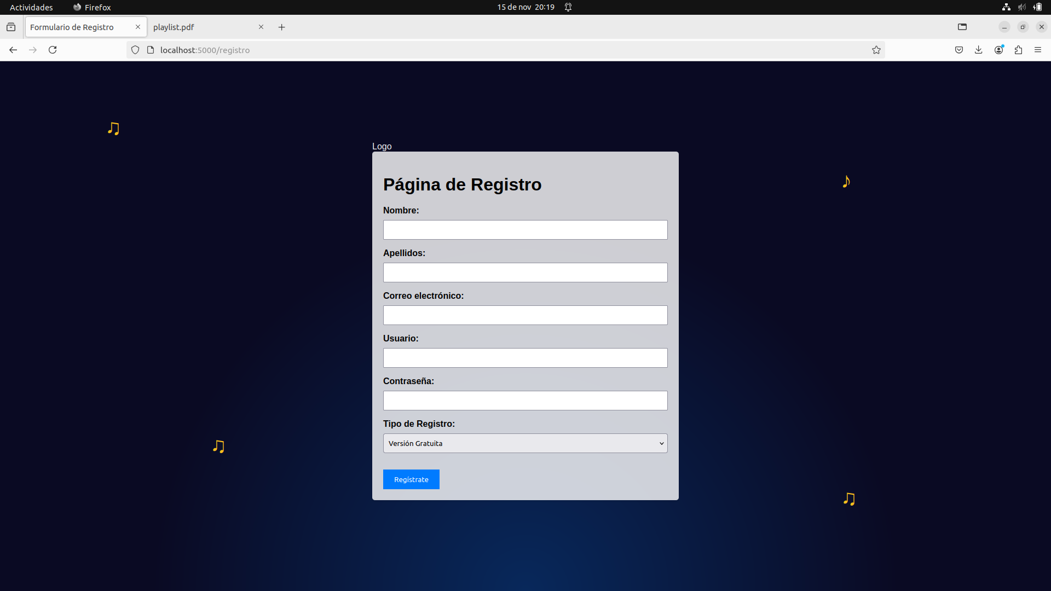Open the clock showing 15 de nov 20:19

[525, 7]
